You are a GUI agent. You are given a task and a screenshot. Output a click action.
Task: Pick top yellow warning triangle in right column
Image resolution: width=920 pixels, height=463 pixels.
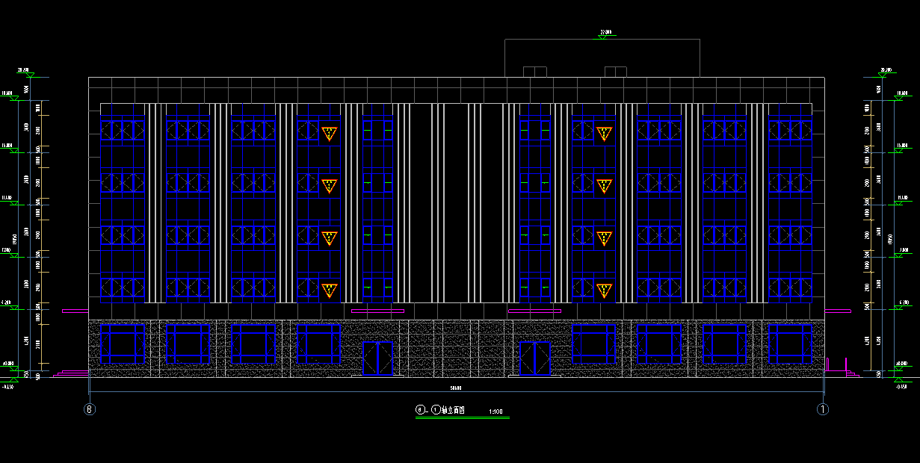(604, 134)
